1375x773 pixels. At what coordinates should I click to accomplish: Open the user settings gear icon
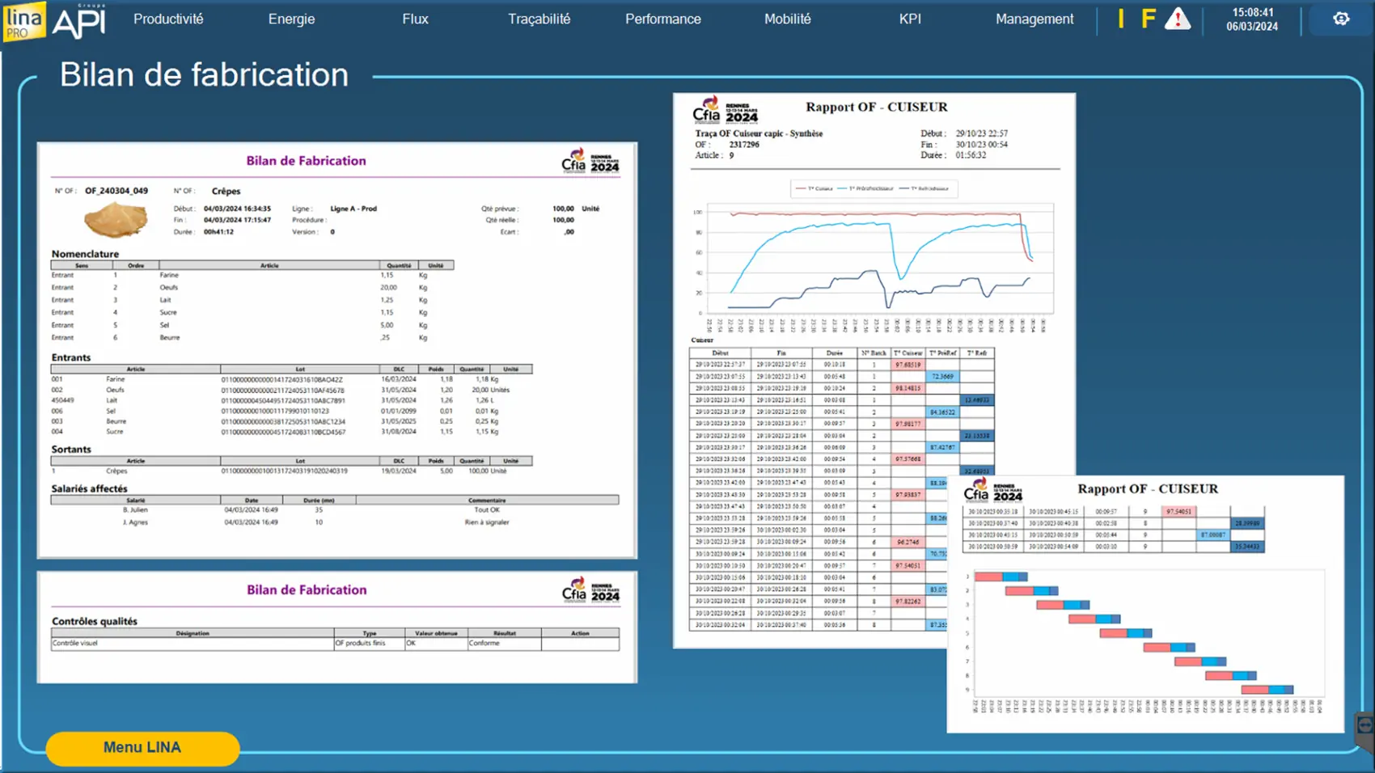coord(1340,19)
